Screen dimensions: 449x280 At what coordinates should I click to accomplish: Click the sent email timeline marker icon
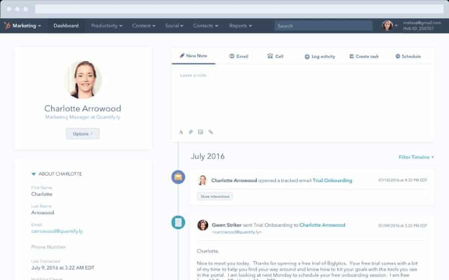coord(178,222)
